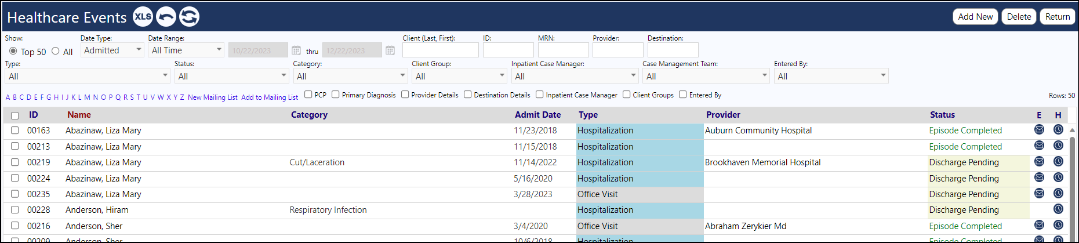Open the Category filter dropdown
The height and width of the screenshot is (243, 1079).
pos(351,76)
